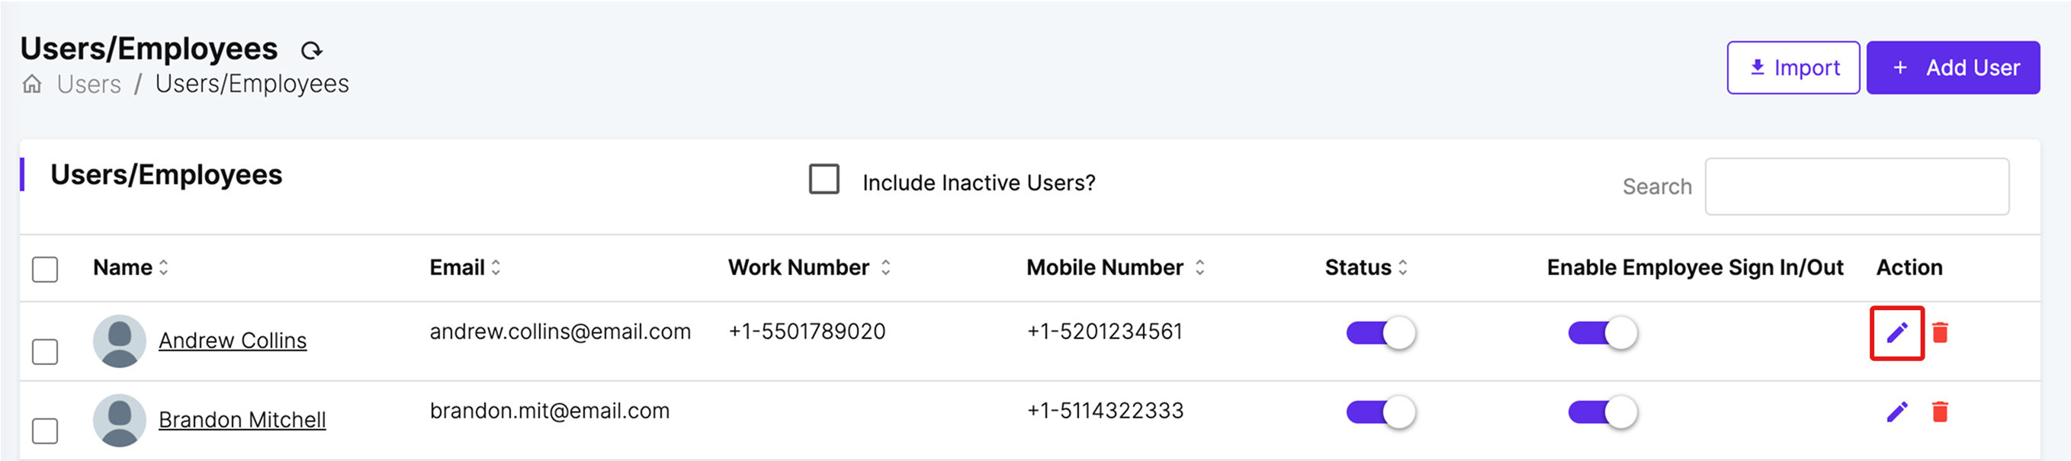Sort by Email column arrows
The image size is (2071, 461).
click(496, 267)
